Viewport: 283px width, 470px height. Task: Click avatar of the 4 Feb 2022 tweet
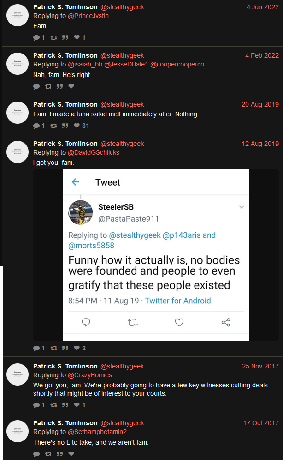click(x=18, y=64)
